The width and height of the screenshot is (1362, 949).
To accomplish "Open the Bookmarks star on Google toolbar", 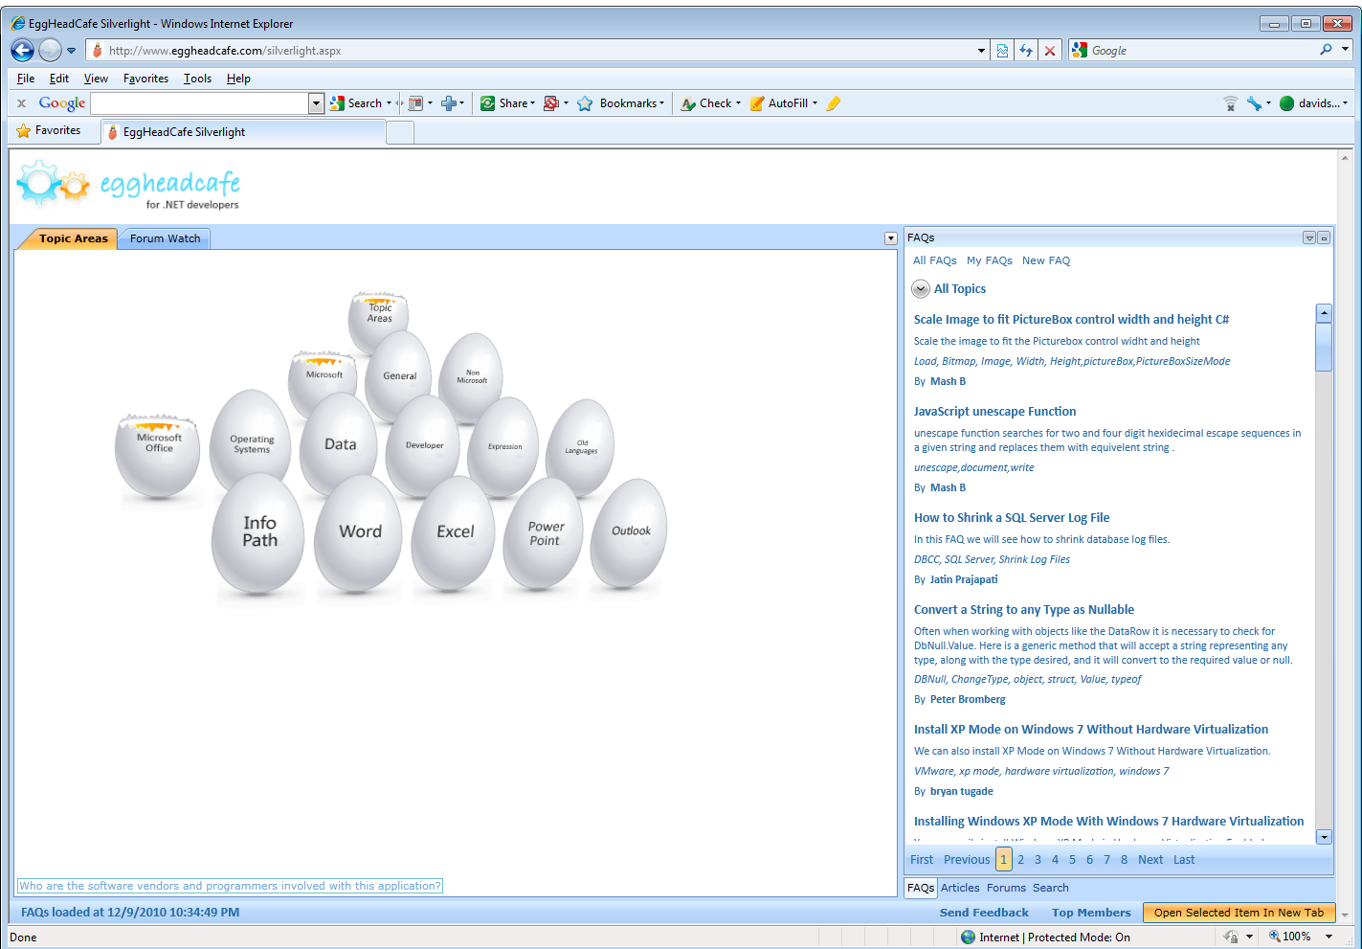I will click(585, 103).
